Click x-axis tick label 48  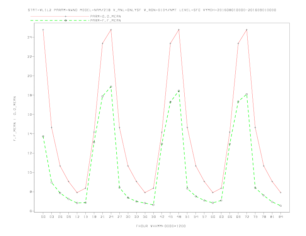click(179, 217)
